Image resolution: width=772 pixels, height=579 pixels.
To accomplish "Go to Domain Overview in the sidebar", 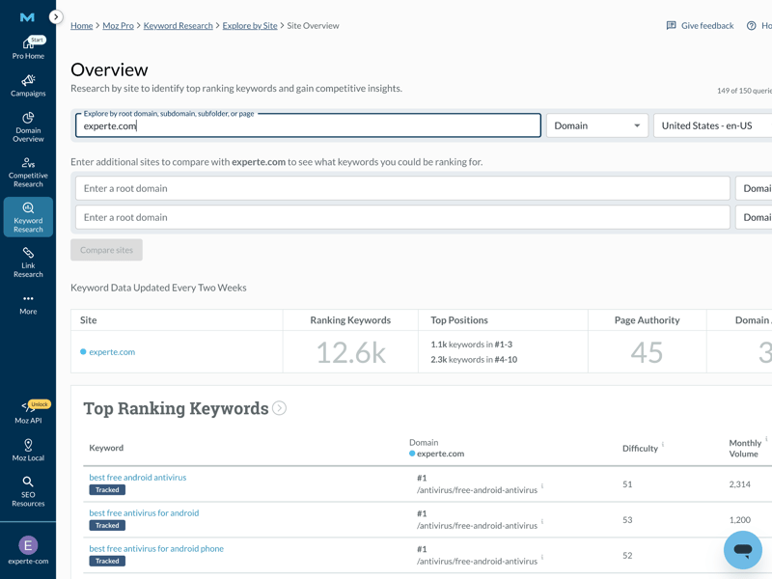I will 28,128.
